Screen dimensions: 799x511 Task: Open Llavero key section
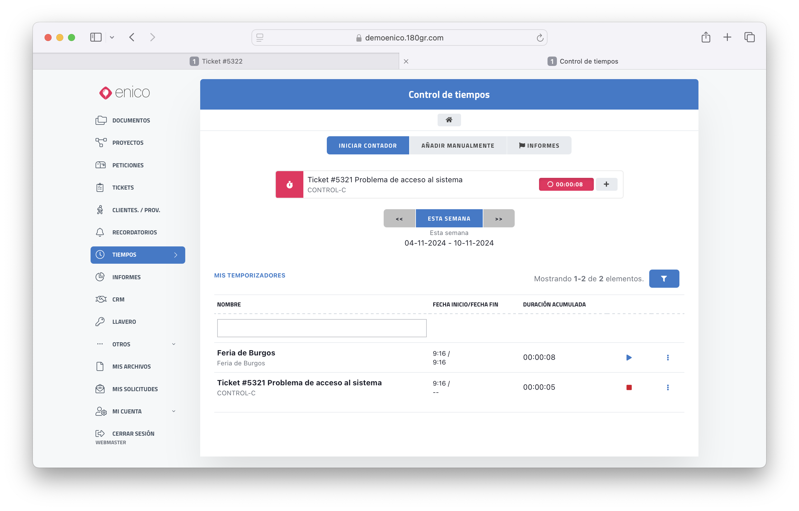[124, 321]
